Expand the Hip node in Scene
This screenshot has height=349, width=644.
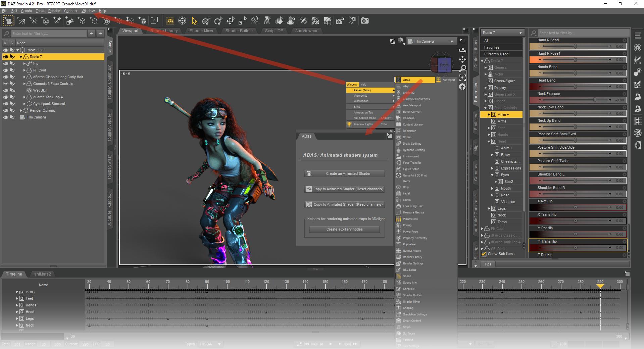(24, 63)
